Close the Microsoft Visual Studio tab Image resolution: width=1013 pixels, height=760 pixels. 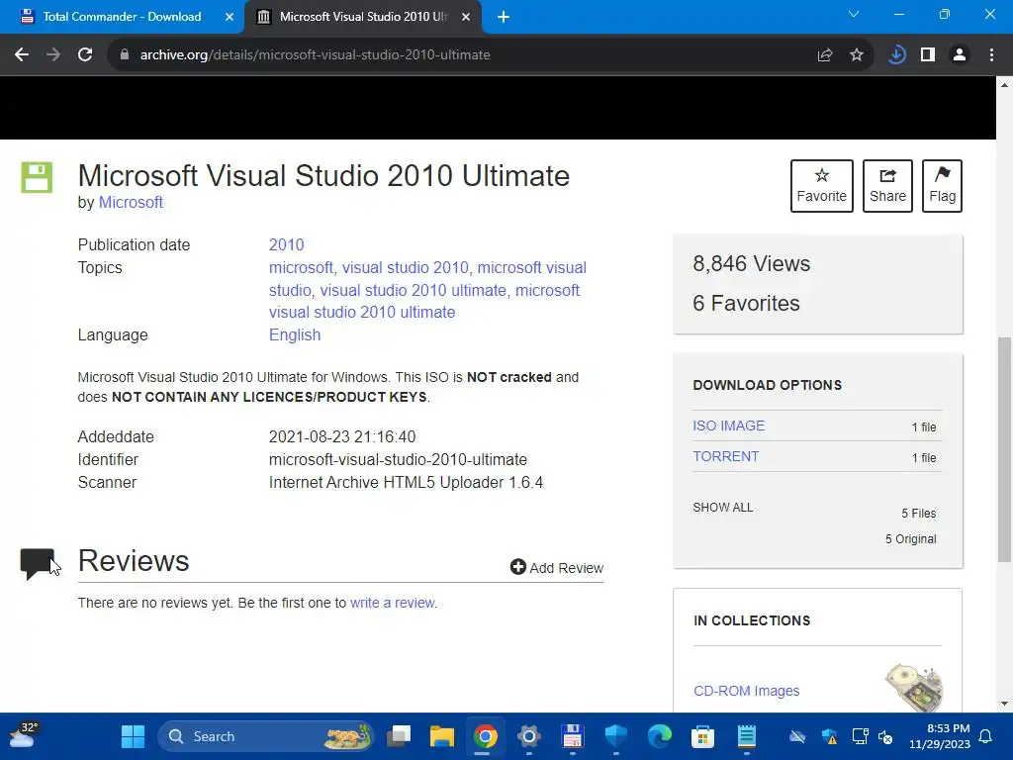pyautogui.click(x=466, y=18)
